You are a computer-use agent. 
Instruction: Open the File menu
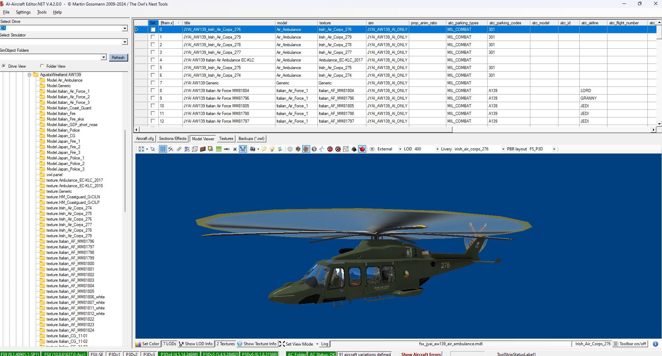click(x=6, y=12)
